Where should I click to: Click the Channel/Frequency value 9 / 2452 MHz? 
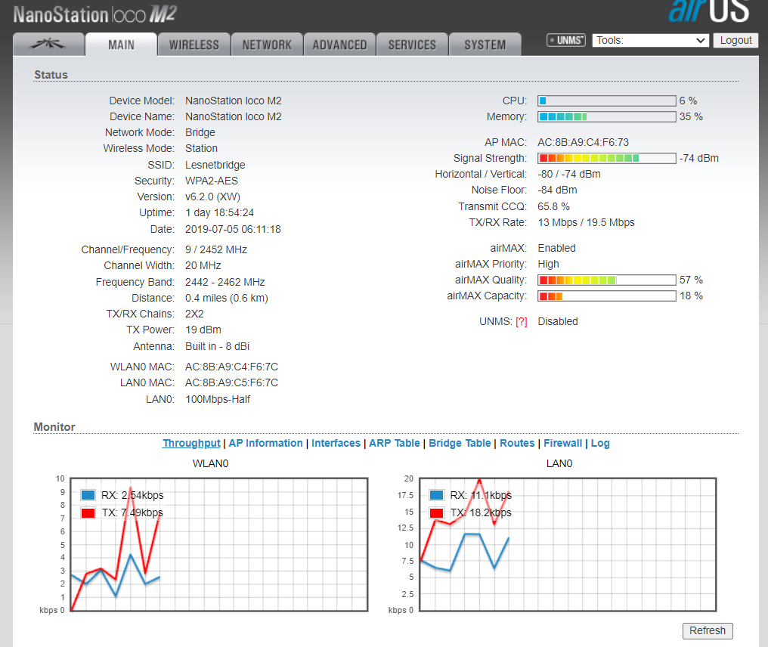point(216,249)
